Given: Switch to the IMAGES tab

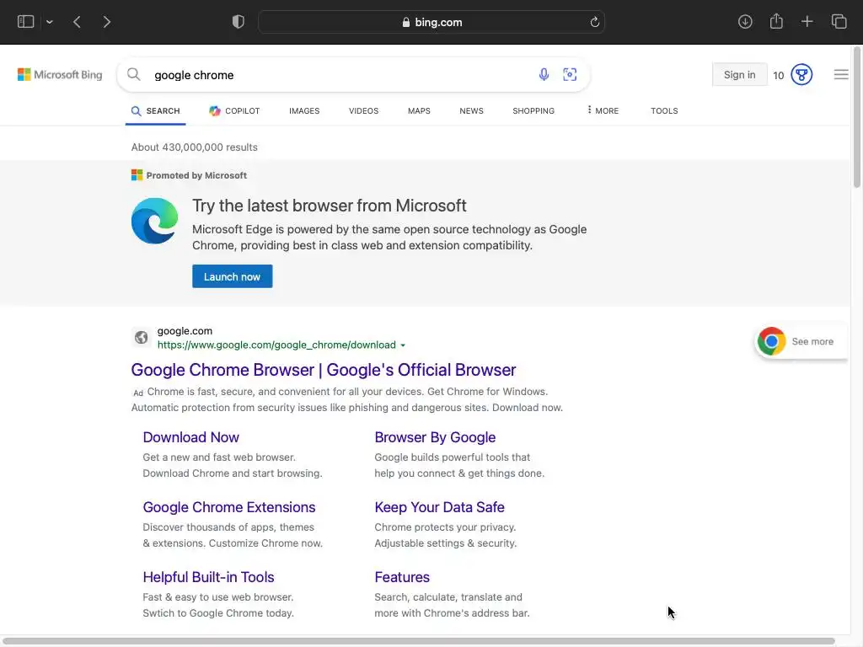Looking at the screenshot, I should pos(304,110).
